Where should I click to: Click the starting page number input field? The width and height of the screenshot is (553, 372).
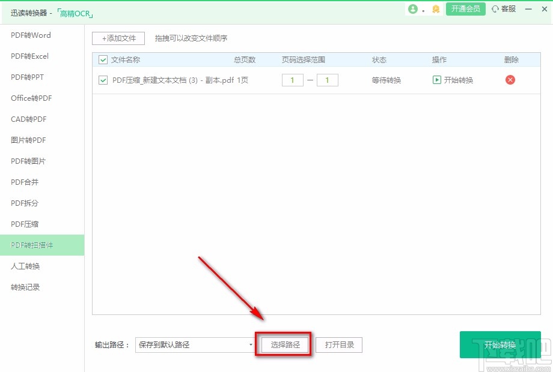click(292, 79)
